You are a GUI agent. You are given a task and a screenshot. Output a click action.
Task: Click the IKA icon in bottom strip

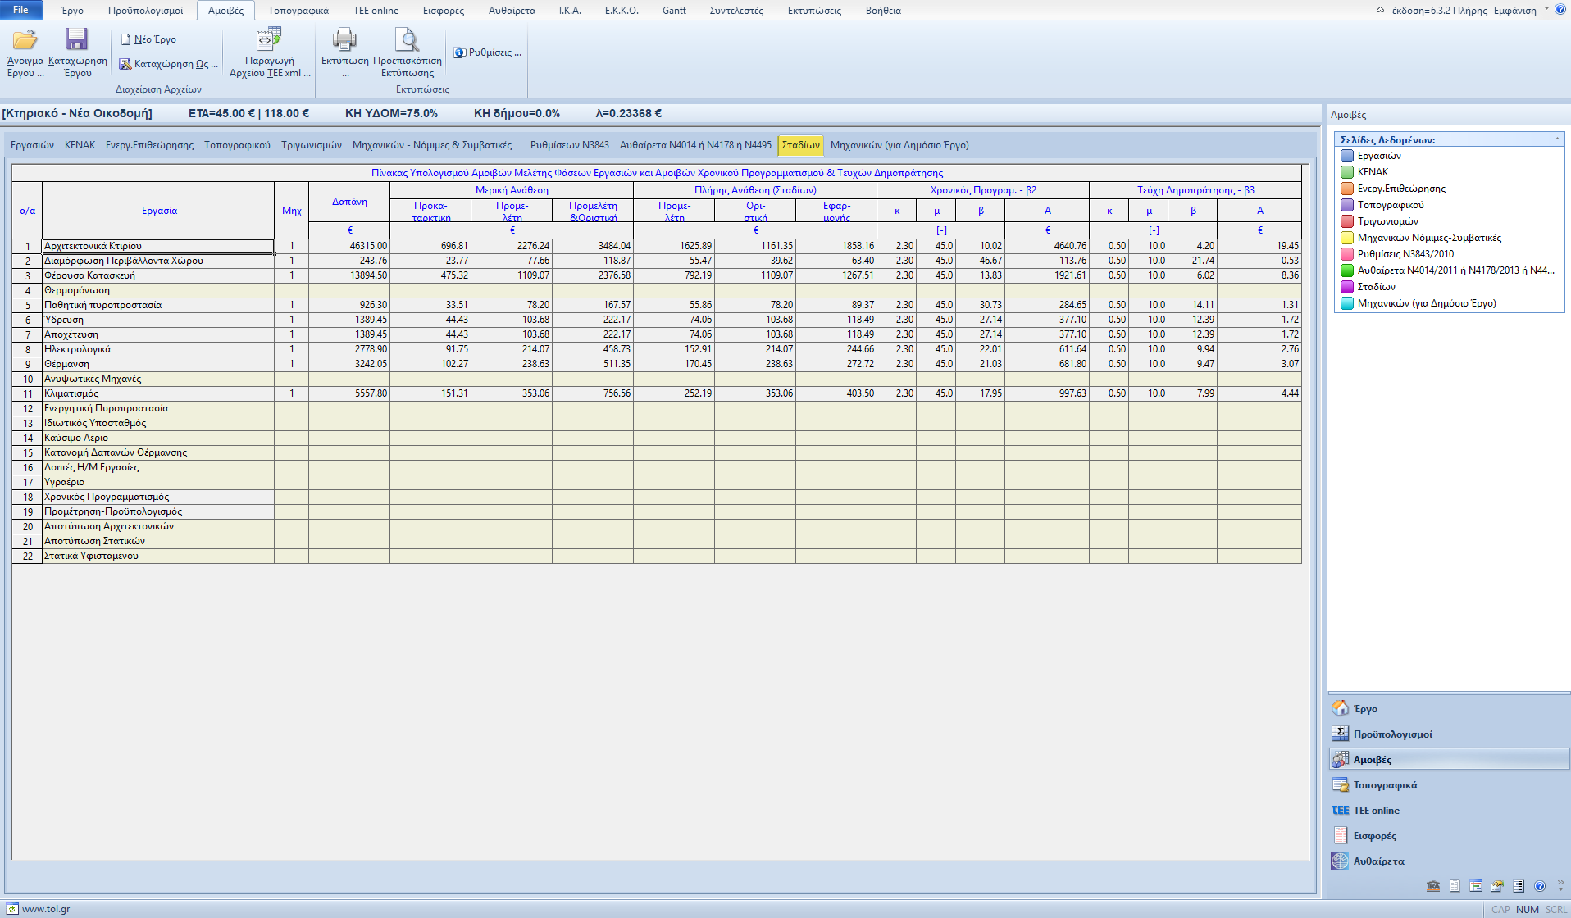1433,886
